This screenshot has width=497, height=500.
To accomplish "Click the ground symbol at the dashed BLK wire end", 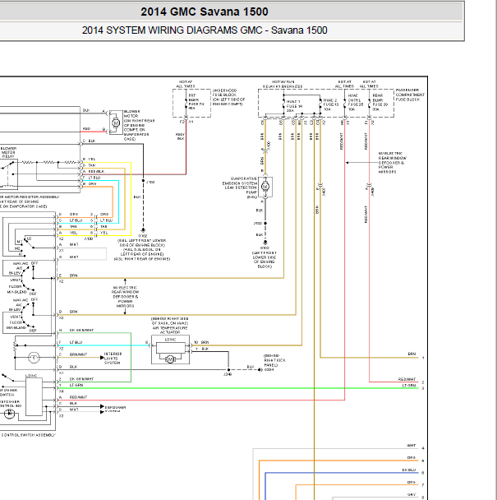I will coord(144,230).
